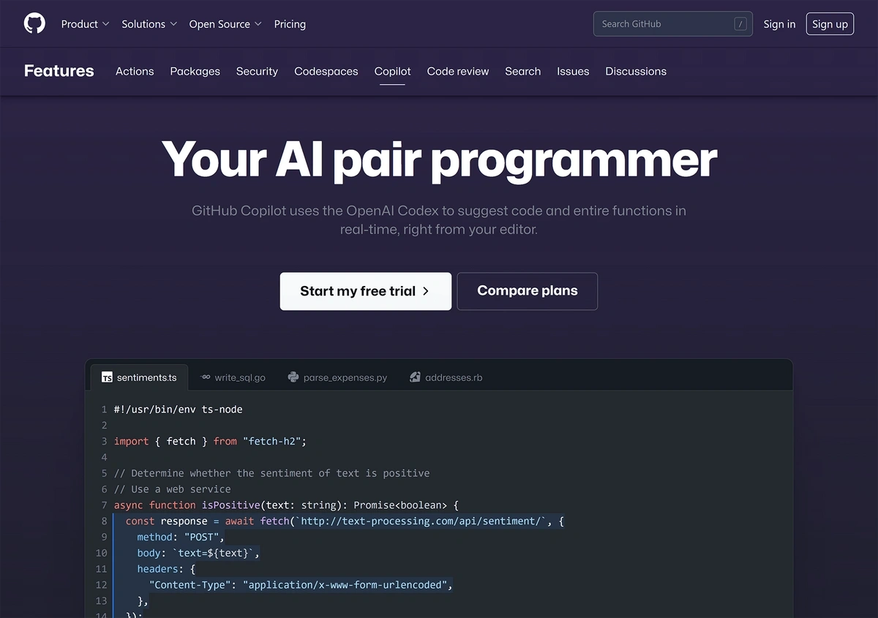The width and height of the screenshot is (878, 618).
Task: Navigate to the Discussions section
Action: pyautogui.click(x=635, y=71)
